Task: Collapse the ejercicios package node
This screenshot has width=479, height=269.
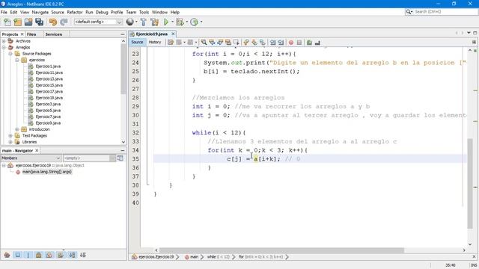Action: 17,60
